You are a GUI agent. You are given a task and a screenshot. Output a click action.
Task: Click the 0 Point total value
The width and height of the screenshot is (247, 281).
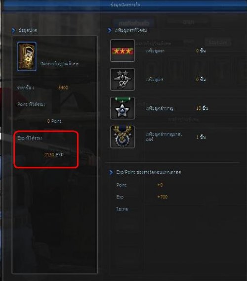tap(54, 121)
